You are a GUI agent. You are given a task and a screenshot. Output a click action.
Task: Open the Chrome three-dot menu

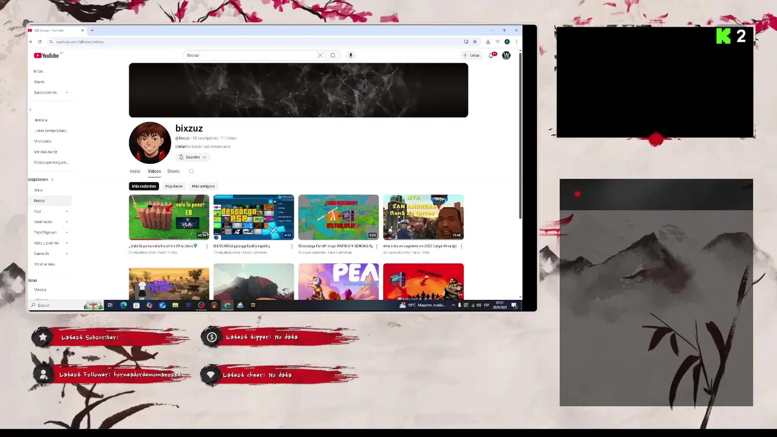(516, 42)
